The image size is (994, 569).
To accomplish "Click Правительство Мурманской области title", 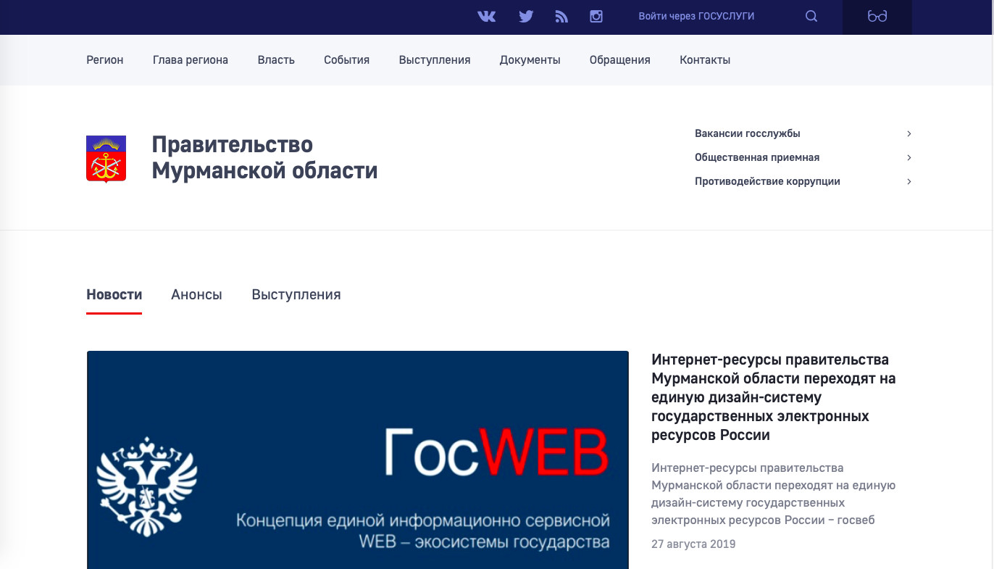I will tap(264, 157).
